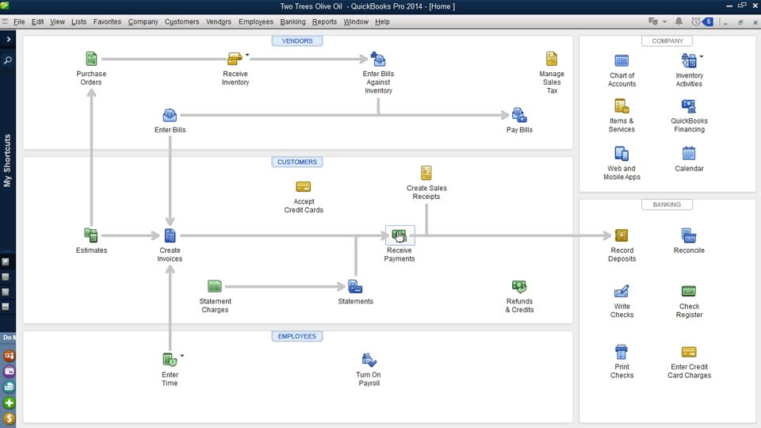
Task: Open the Edit menu
Action: pyautogui.click(x=37, y=22)
